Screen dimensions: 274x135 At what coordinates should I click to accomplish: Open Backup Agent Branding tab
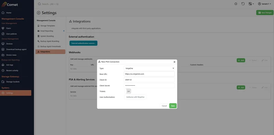click(50, 41)
